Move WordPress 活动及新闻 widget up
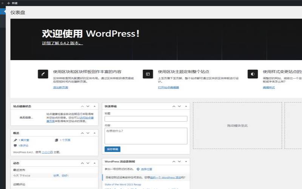 [x=174, y=161]
